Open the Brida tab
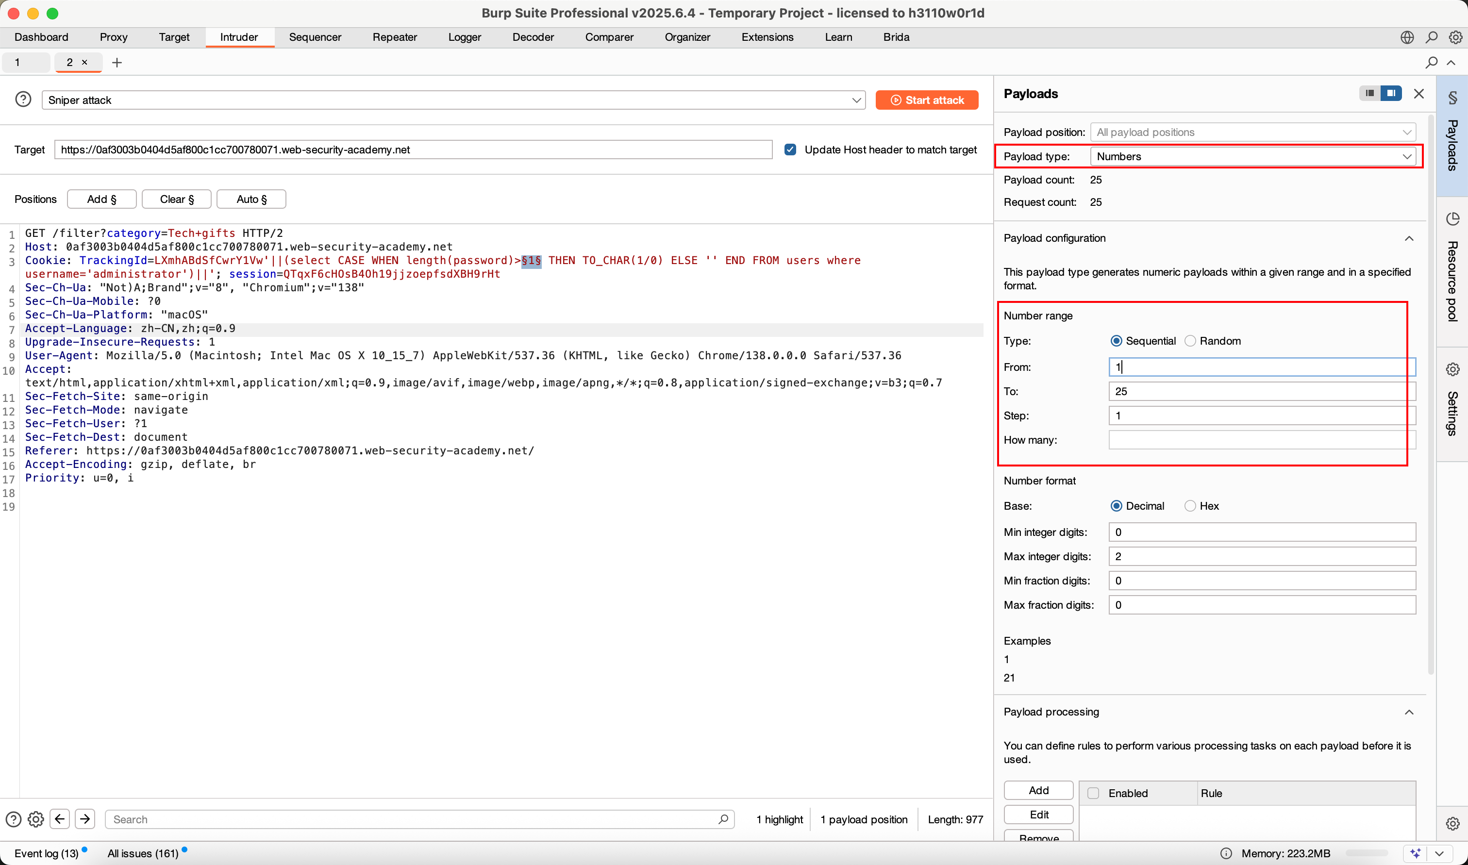Viewport: 1468px width, 865px height. [x=896, y=37]
